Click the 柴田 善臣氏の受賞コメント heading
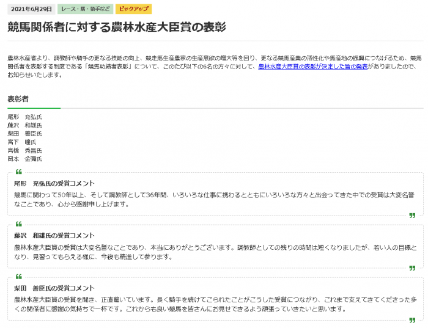The image size is (428, 328). [54, 288]
